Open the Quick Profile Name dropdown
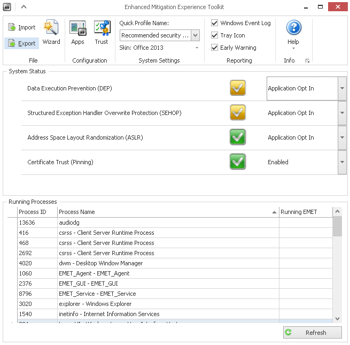The height and width of the screenshot is (345, 350). [195, 35]
